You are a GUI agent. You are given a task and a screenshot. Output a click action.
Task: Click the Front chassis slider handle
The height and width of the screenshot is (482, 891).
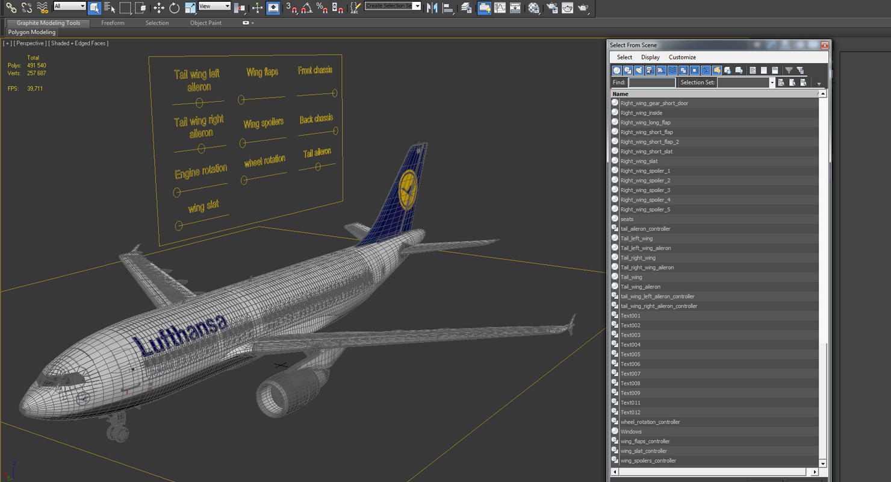pos(335,93)
